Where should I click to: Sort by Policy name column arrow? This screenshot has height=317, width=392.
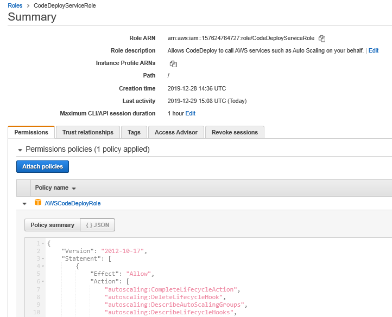click(74, 189)
